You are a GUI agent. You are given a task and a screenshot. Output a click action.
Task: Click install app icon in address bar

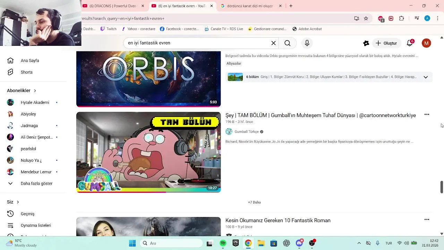coord(357,18)
